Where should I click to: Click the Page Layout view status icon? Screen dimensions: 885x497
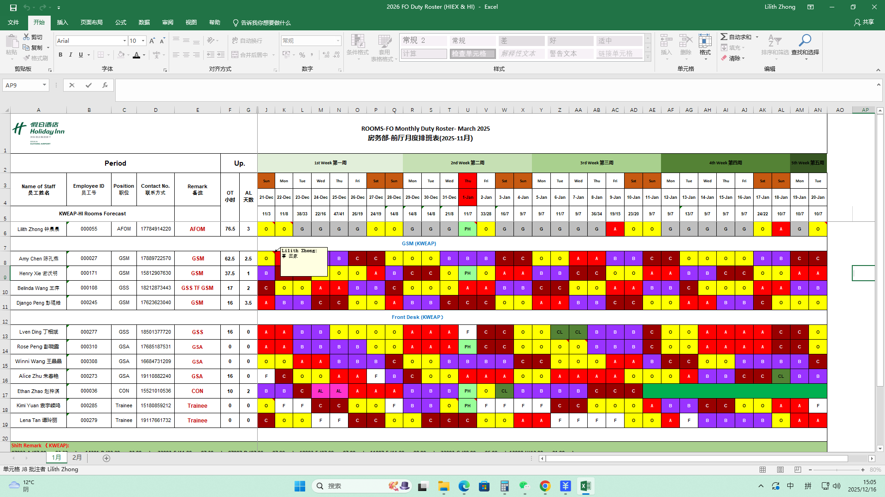click(780, 470)
